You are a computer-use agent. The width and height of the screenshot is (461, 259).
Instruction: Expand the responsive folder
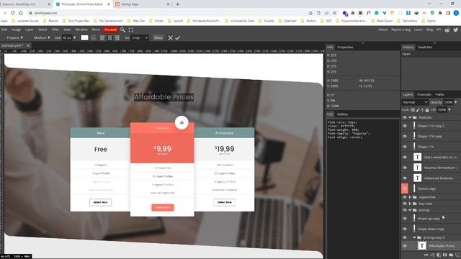(x=410, y=197)
